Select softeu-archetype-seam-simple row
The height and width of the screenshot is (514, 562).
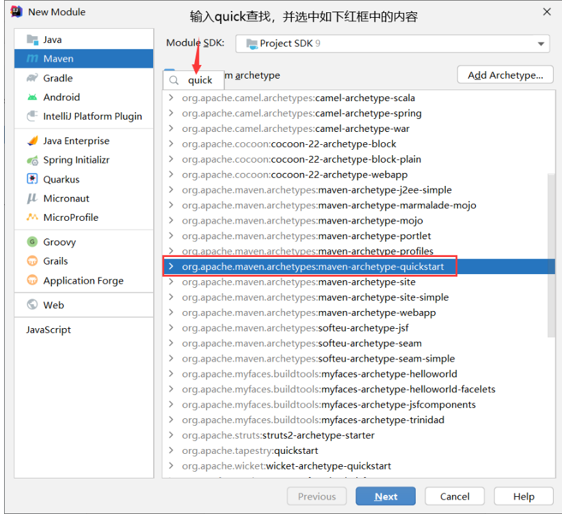tap(358, 358)
